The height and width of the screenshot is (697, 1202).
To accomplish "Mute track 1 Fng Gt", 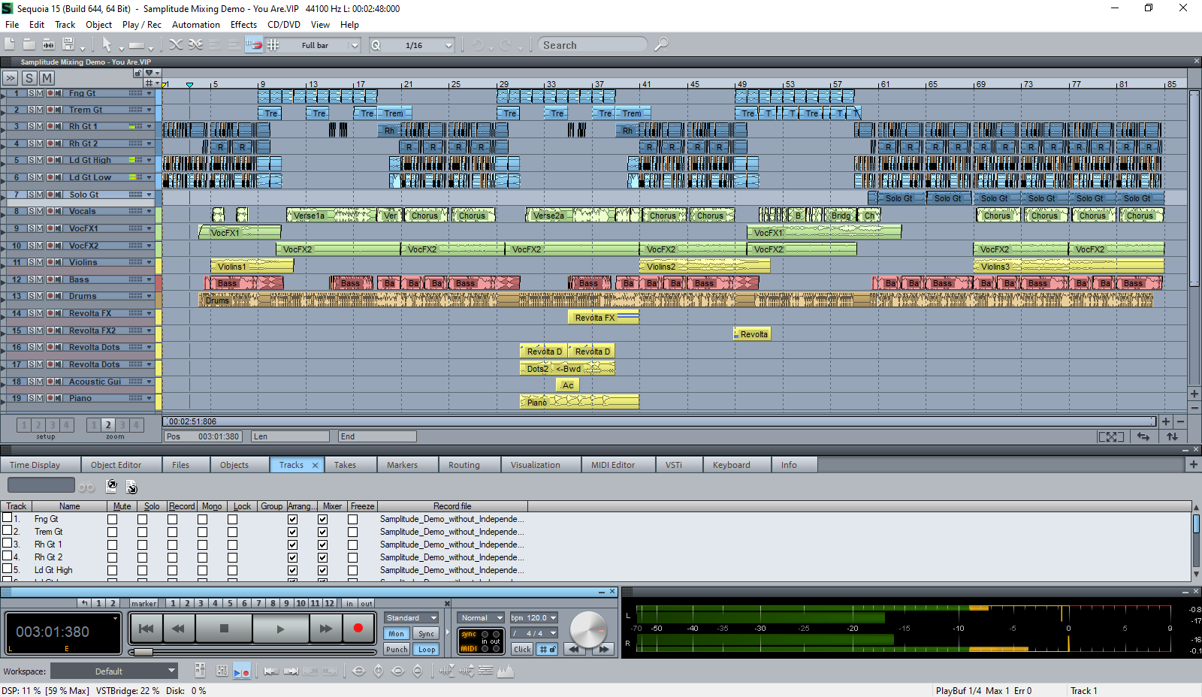I will [x=39, y=93].
